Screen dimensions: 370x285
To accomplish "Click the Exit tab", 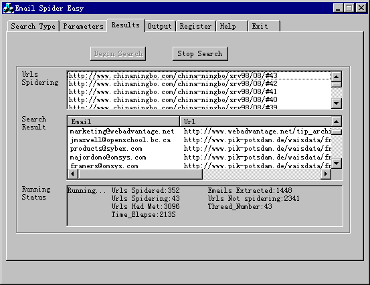I will 264,26.
